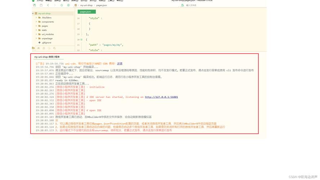The width and height of the screenshot is (320, 180).
Task: Click the forward navigation arrow
Action: coord(55,5)
